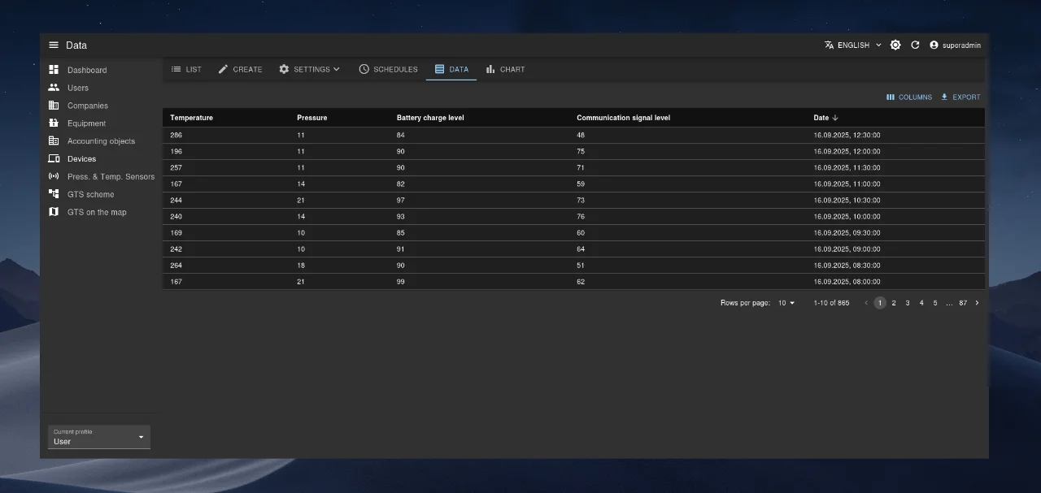Image resolution: width=1041 pixels, height=493 pixels.
Task: Expand the ENGLISH language dropdown
Action: (853, 45)
